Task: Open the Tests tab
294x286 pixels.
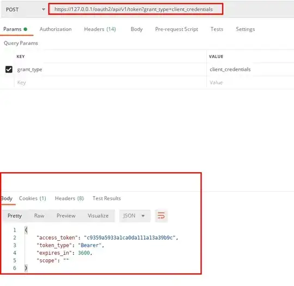Action: coord(217,29)
